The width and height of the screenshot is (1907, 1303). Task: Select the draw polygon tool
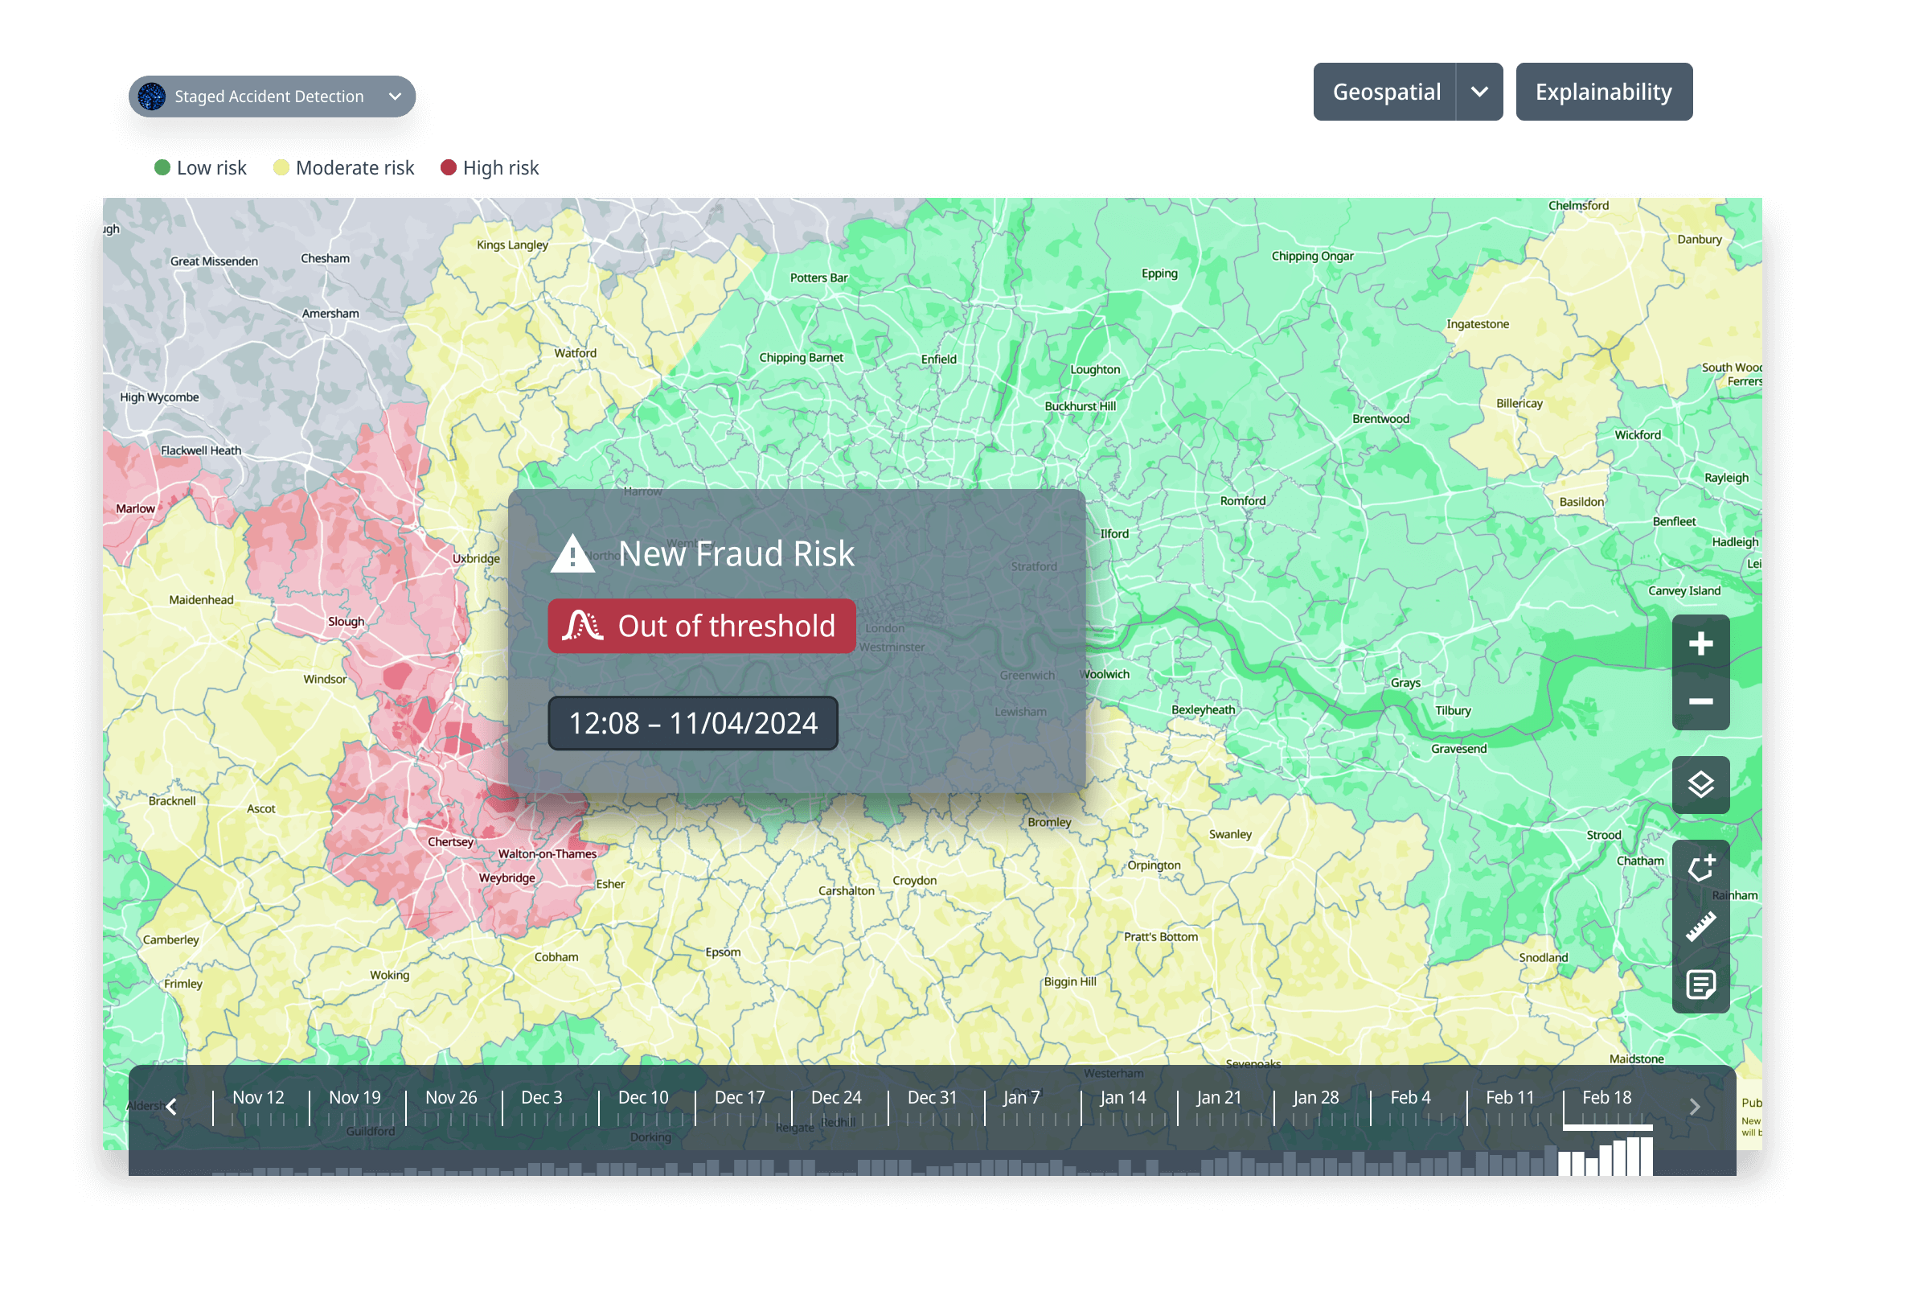[1701, 866]
